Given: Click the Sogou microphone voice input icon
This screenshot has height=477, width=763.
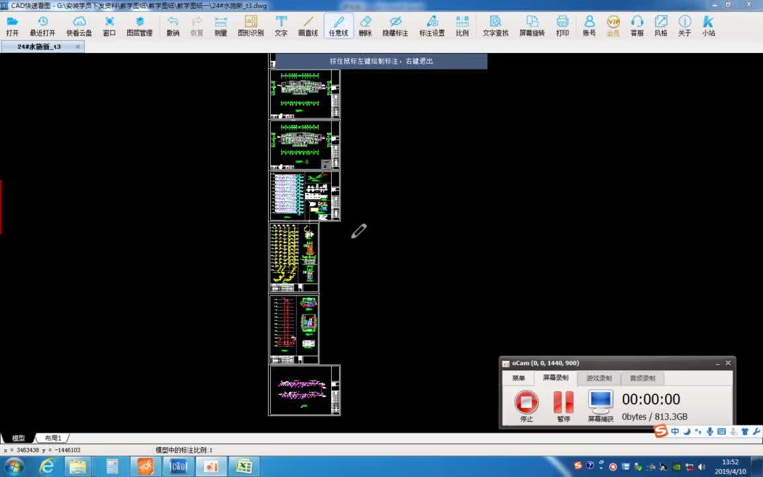Looking at the screenshot, I should tap(710, 431).
